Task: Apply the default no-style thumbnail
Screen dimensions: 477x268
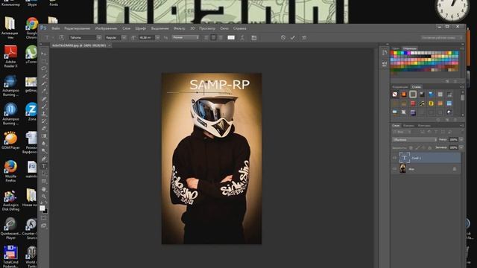Action: 394,95
